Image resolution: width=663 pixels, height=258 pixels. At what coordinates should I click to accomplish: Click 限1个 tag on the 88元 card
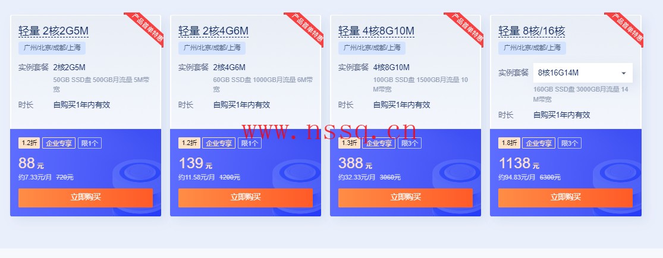pos(90,143)
